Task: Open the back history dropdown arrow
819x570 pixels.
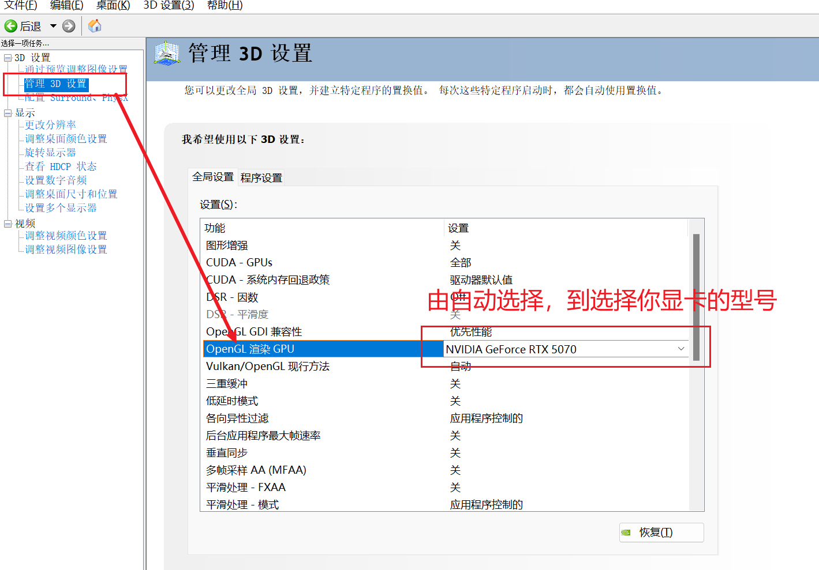Action: coord(53,26)
